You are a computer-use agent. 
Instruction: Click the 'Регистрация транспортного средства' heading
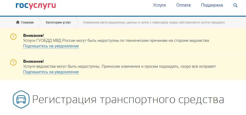pos(128,100)
